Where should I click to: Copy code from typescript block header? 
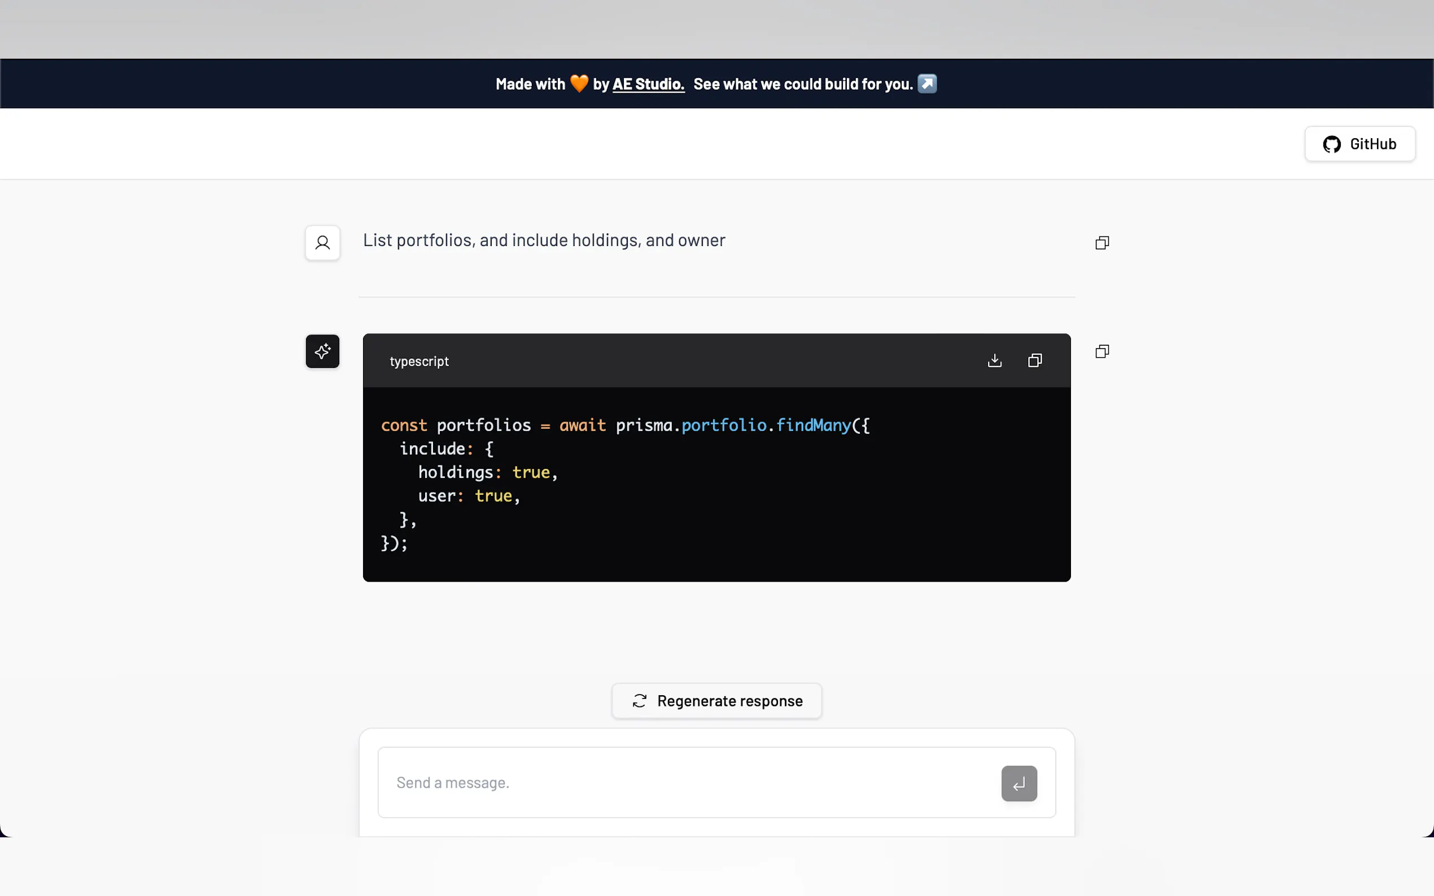click(x=1034, y=361)
